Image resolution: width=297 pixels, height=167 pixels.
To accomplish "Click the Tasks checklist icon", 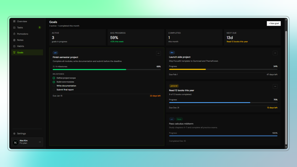I will pyautogui.click(x=14, y=28).
